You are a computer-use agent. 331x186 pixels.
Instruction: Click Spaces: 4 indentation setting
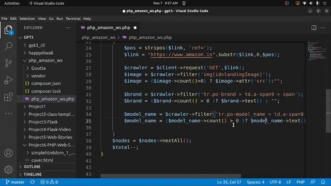click(x=255, y=182)
